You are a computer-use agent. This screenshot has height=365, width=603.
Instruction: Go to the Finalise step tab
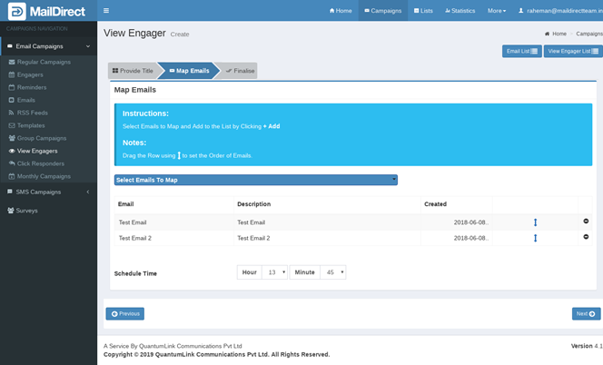pos(240,70)
